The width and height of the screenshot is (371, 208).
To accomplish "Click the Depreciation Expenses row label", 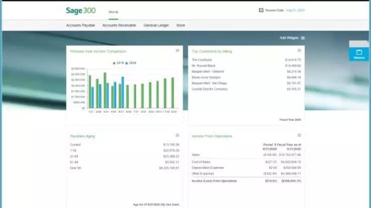I will click(x=208, y=167).
